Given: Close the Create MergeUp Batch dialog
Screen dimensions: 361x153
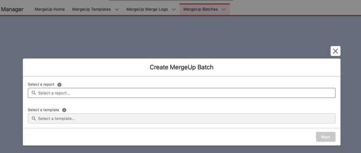Looking at the screenshot, I should click(336, 51).
